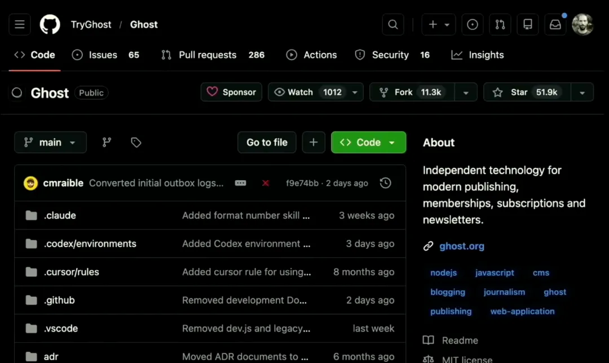
Task: Select the blogging topic tag
Action: pyautogui.click(x=447, y=292)
